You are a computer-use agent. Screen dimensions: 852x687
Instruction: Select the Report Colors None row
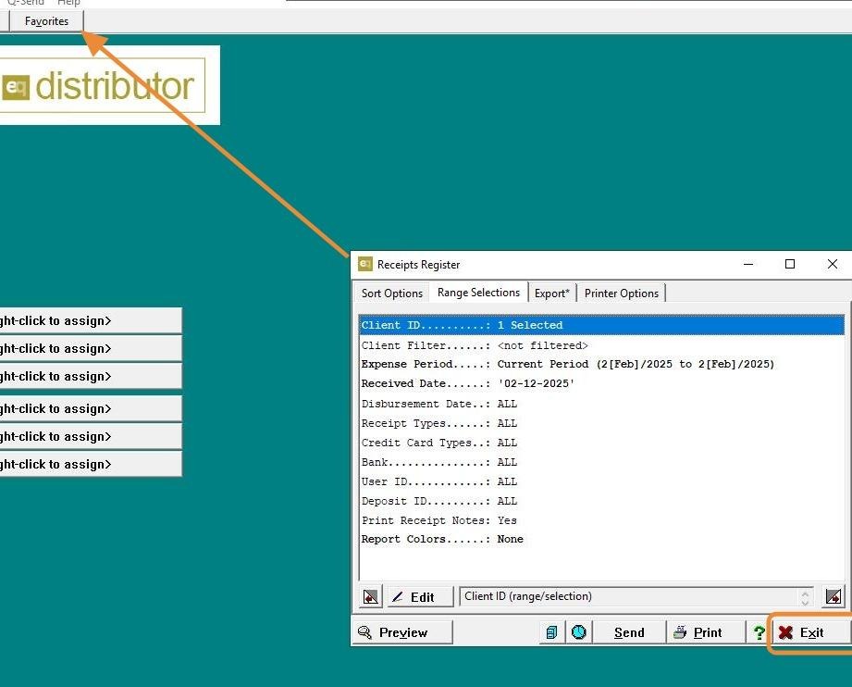tap(602, 539)
